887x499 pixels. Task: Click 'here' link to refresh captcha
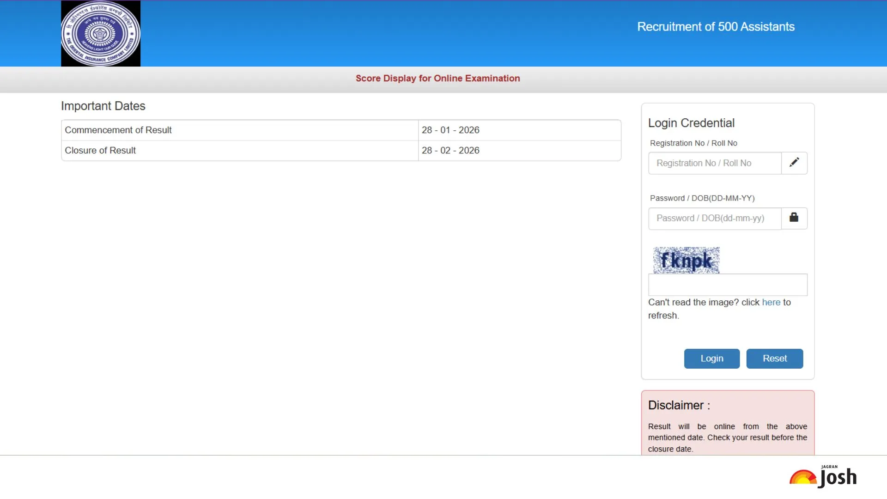point(771,302)
